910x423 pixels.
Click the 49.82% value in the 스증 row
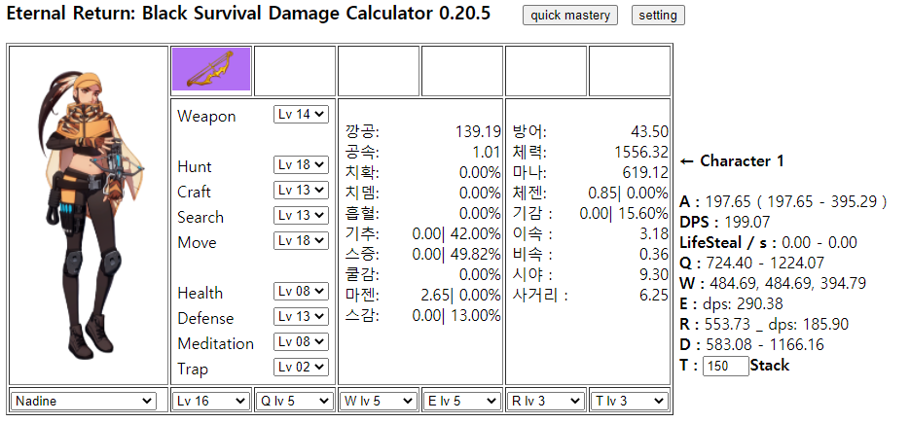(x=475, y=254)
